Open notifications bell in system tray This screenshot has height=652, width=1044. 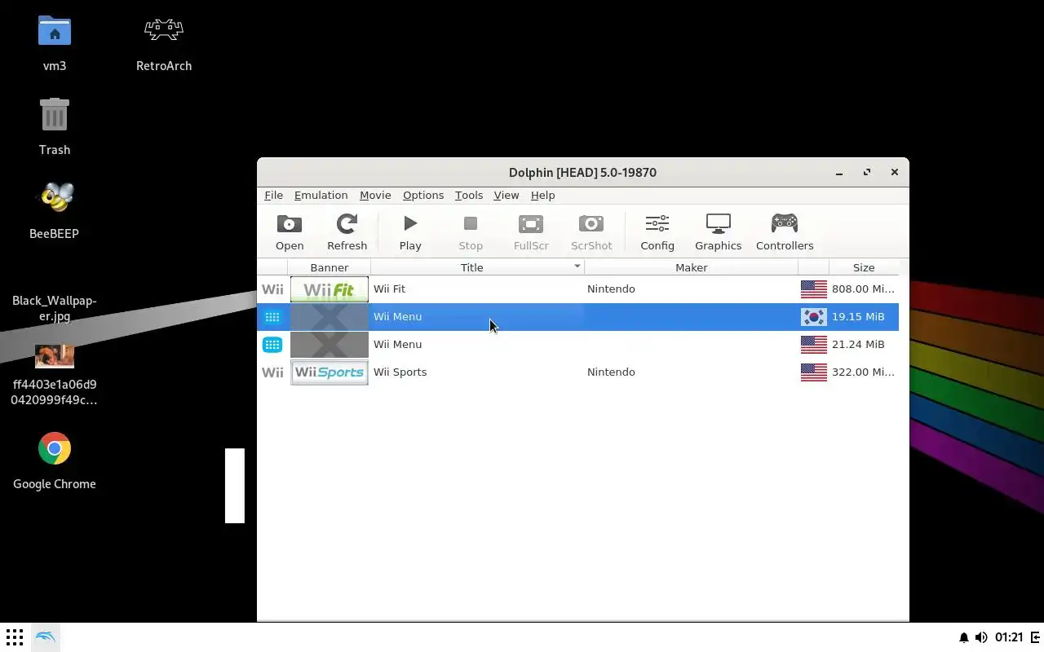point(963,637)
